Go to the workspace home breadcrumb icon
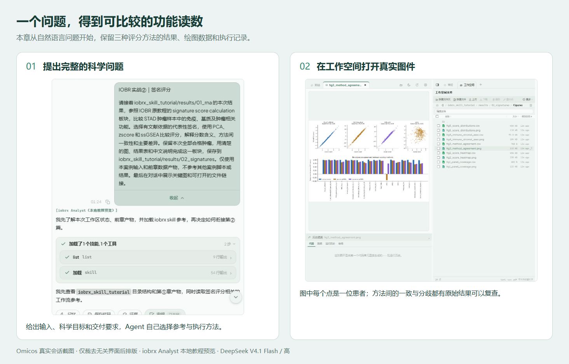Screen dimensions: 569x364 coord(437,105)
